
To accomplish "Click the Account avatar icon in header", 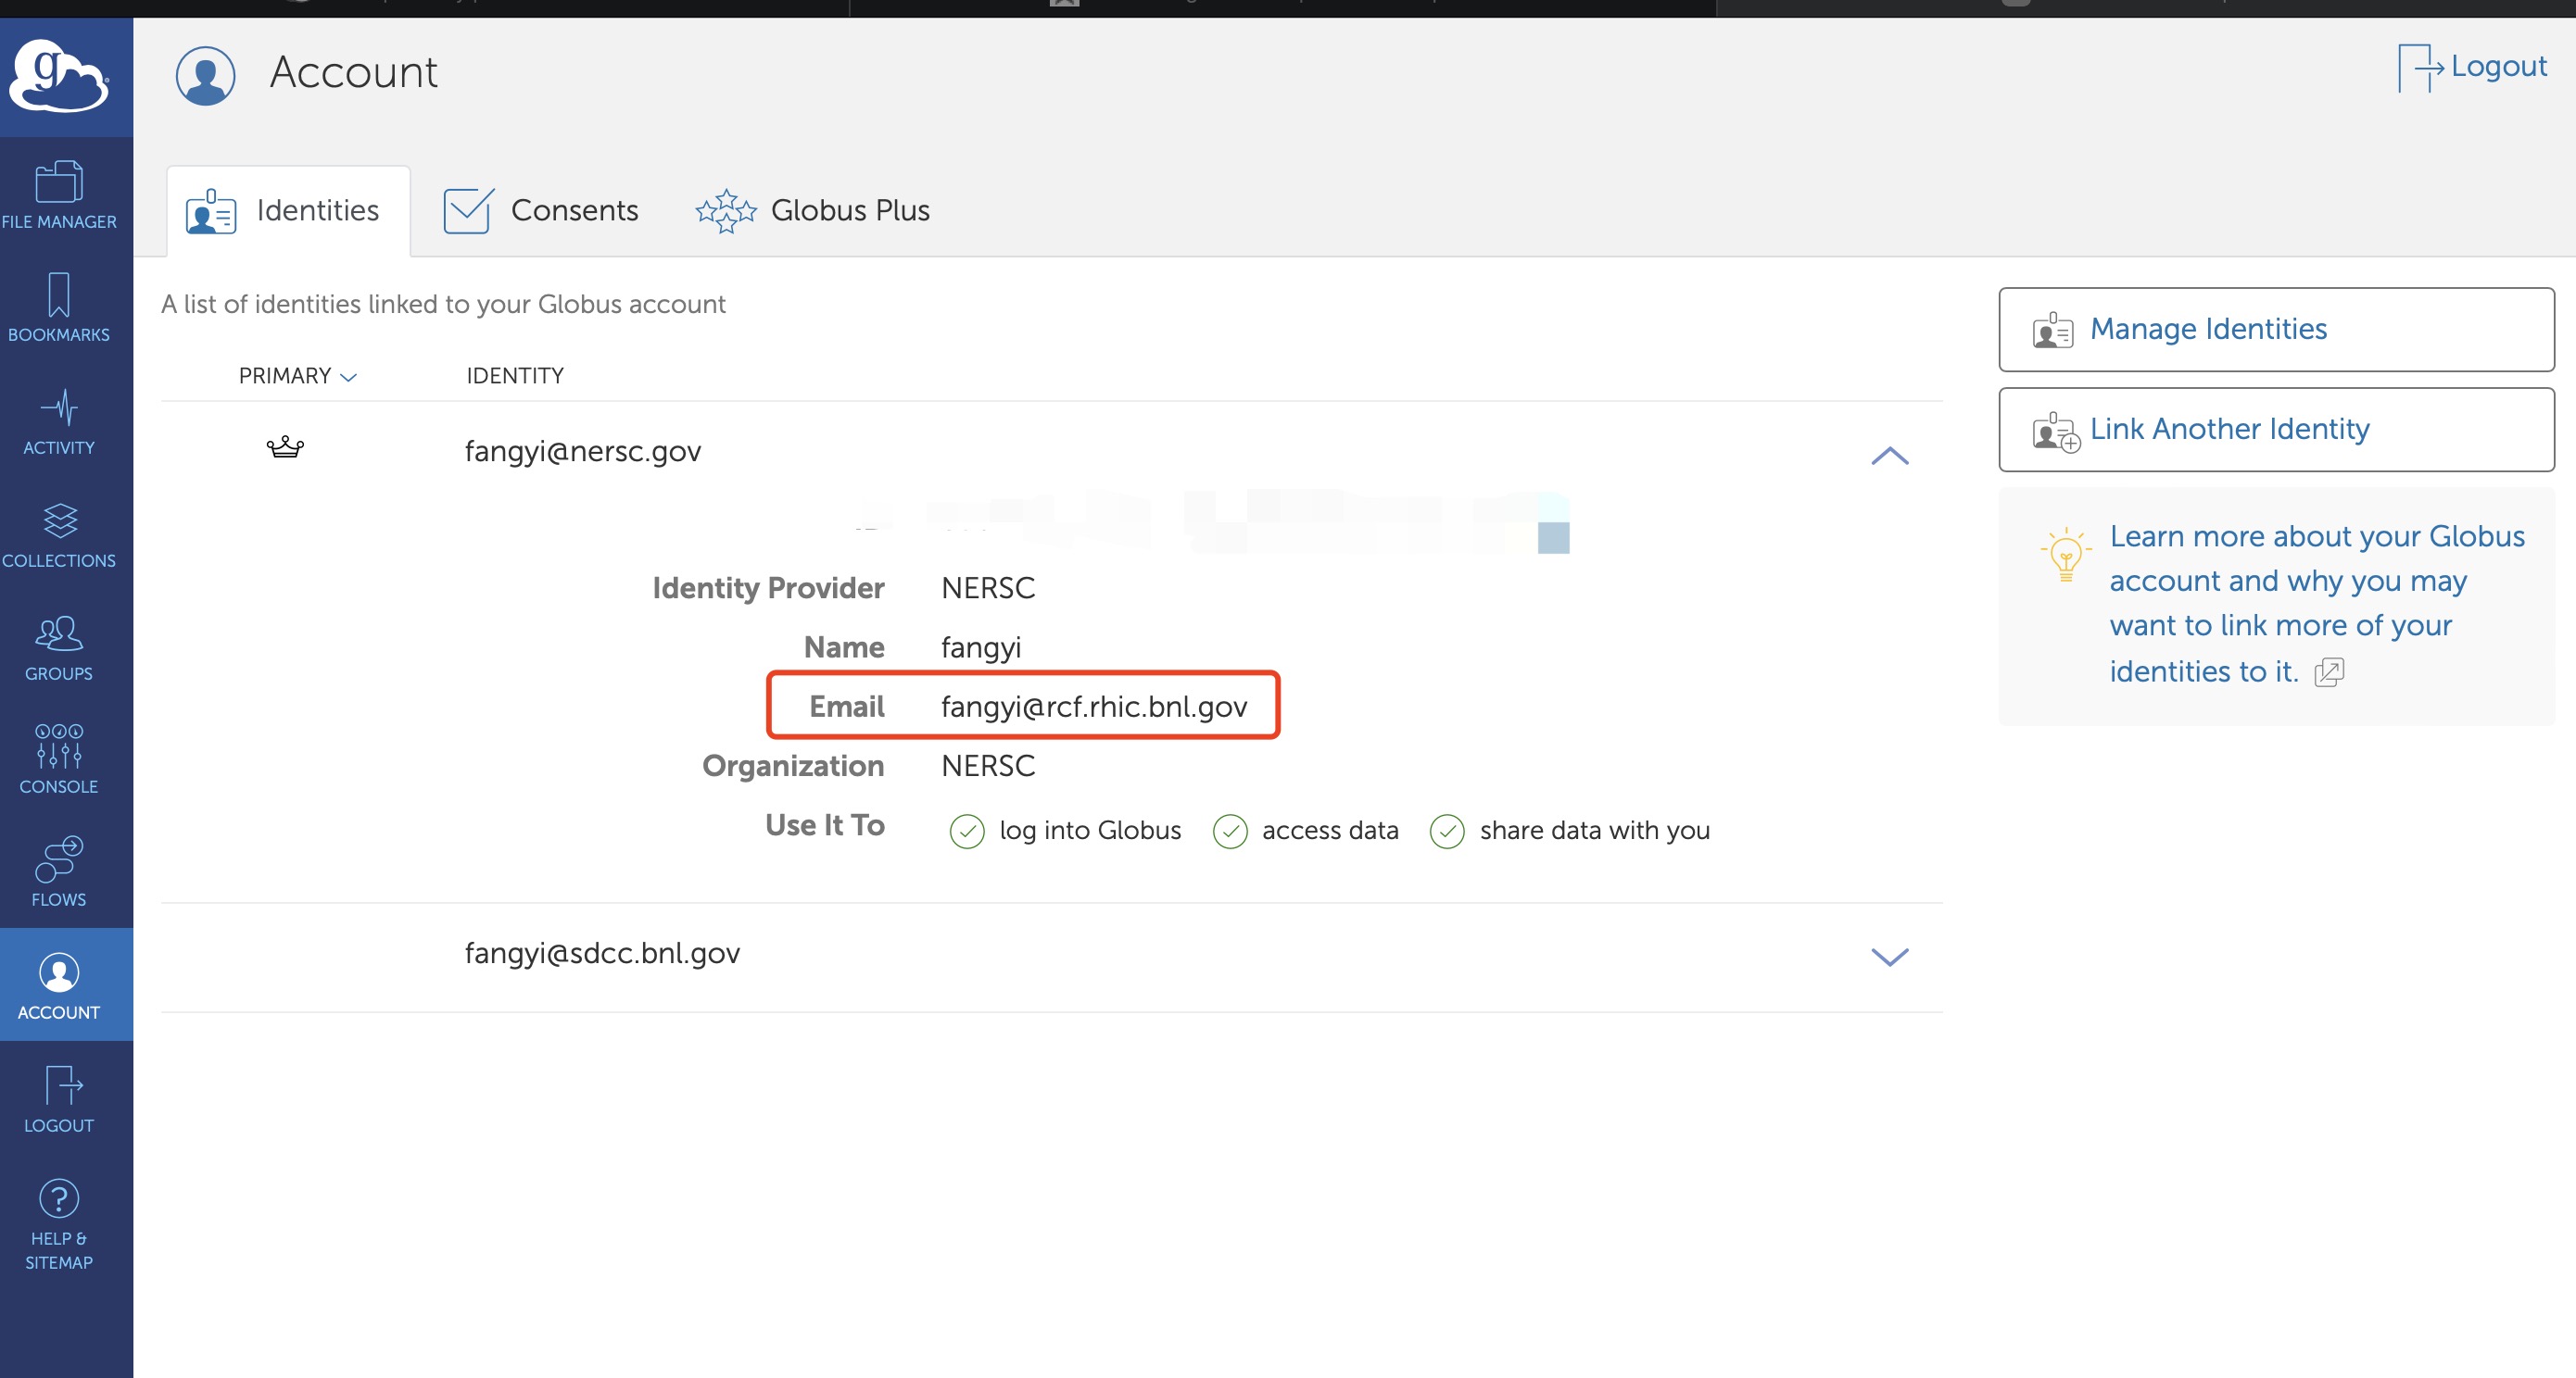I will [x=205, y=75].
